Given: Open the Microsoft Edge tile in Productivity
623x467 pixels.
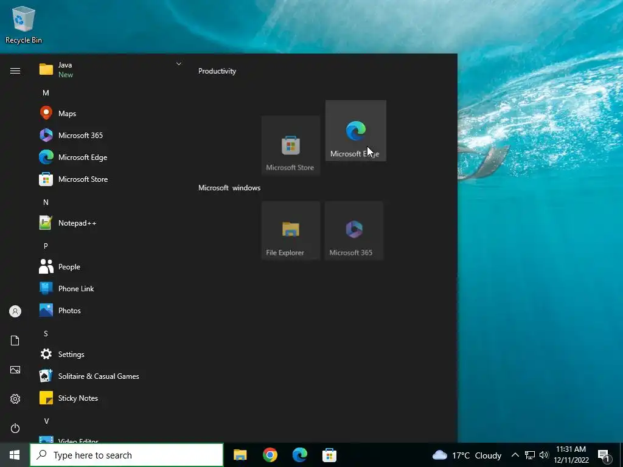Looking at the screenshot, I should (x=355, y=131).
